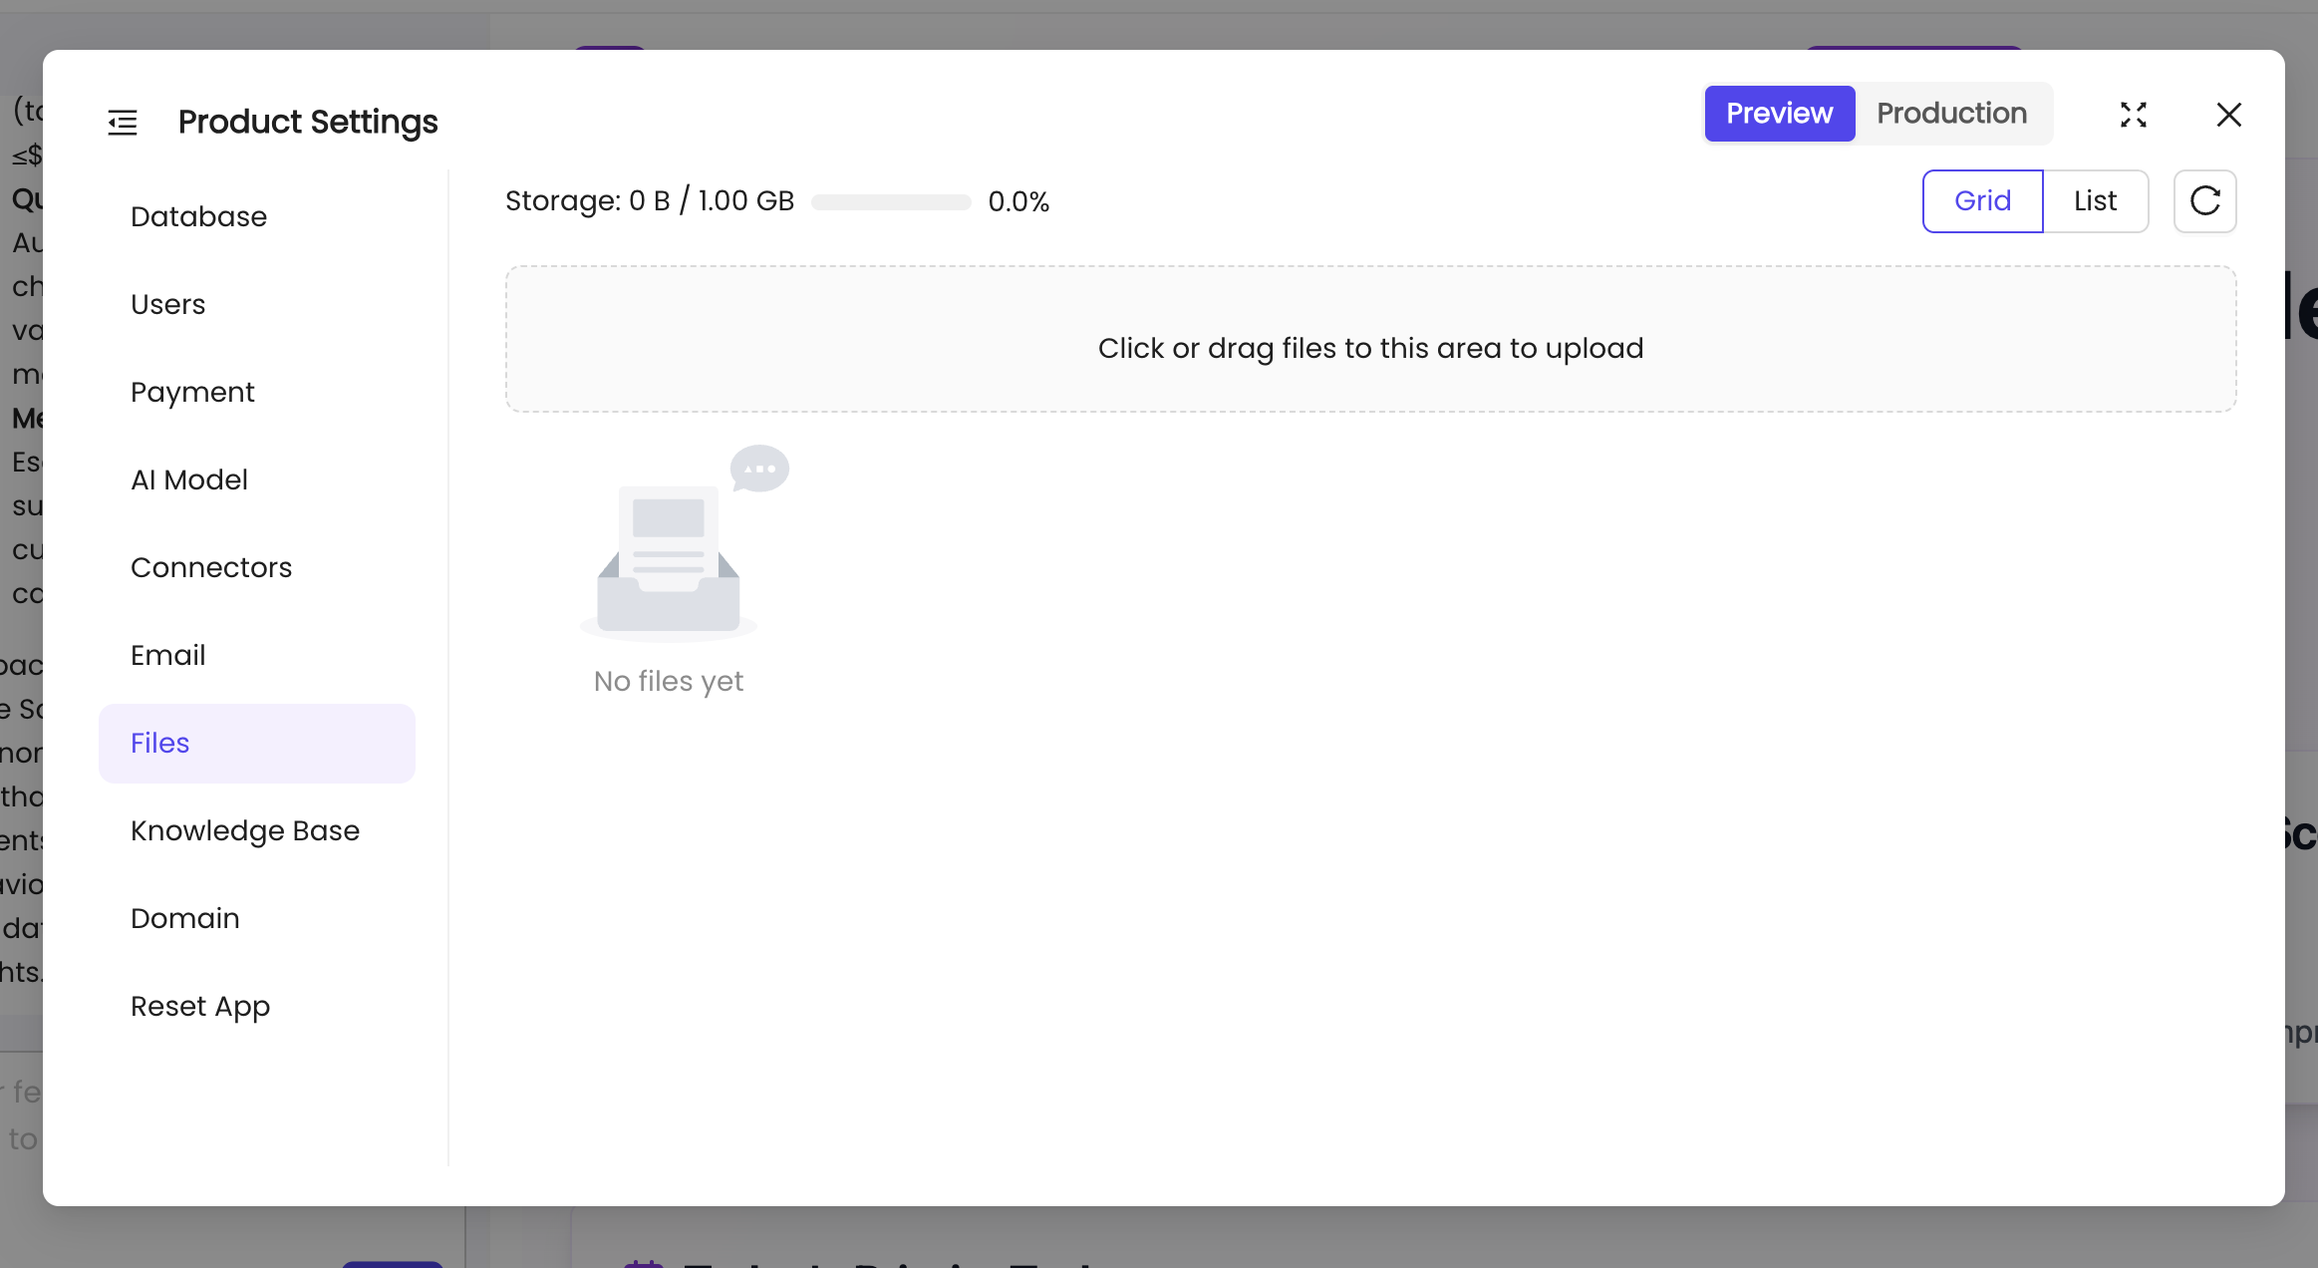Keep files in Grid view
This screenshot has height=1268, width=2318.
(x=1981, y=200)
